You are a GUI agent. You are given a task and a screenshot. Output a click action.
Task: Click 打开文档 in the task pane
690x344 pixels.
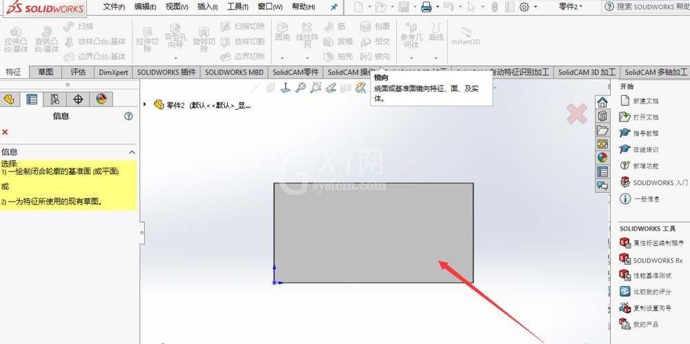[x=640, y=117]
